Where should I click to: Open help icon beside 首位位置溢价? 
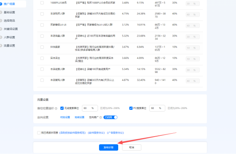pyautogui.click(x=56, y=109)
